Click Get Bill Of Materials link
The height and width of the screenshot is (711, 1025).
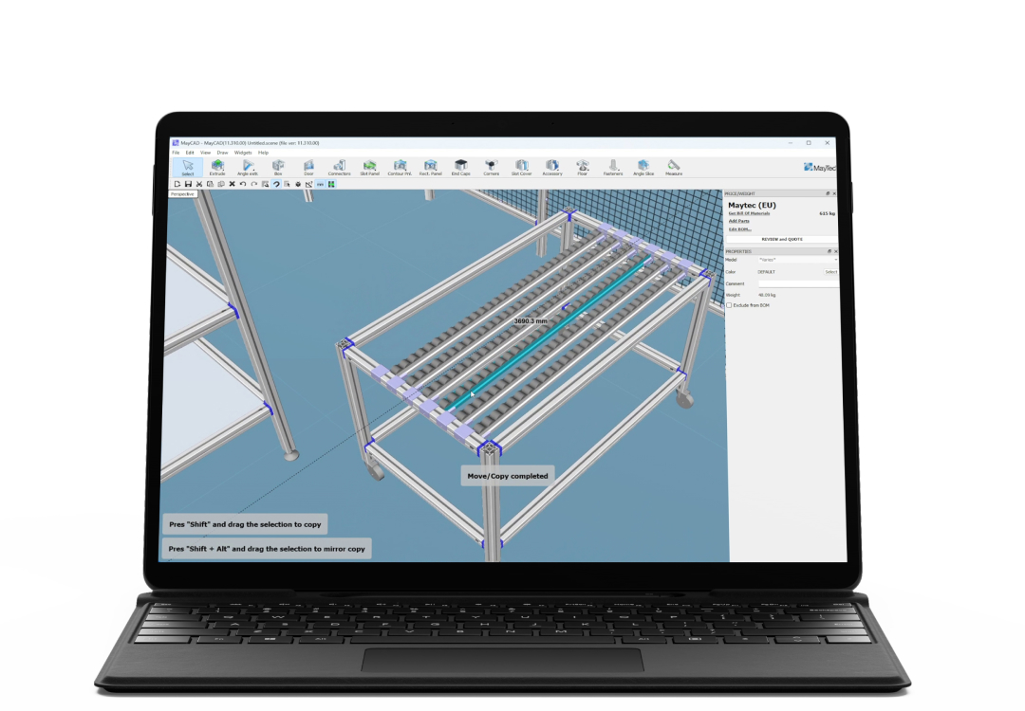tap(749, 213)
